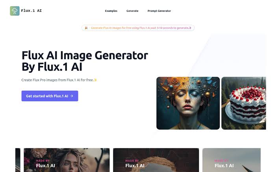Click Get started with Flux.1 AI button
The image size is (276, 172).
coord(50,96)
